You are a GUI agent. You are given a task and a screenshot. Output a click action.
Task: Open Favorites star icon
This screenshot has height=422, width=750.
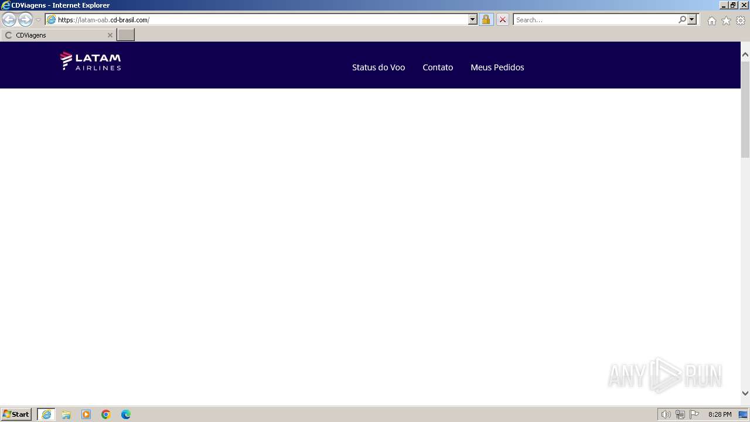726,21
